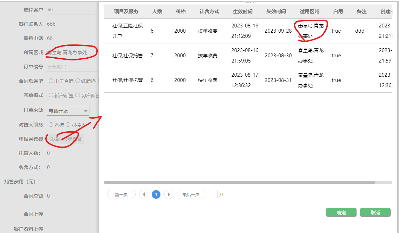The width and height of the screenshot is (399, 233).
Task: Go to next page arrow in pagination
Action: [168, 195]
